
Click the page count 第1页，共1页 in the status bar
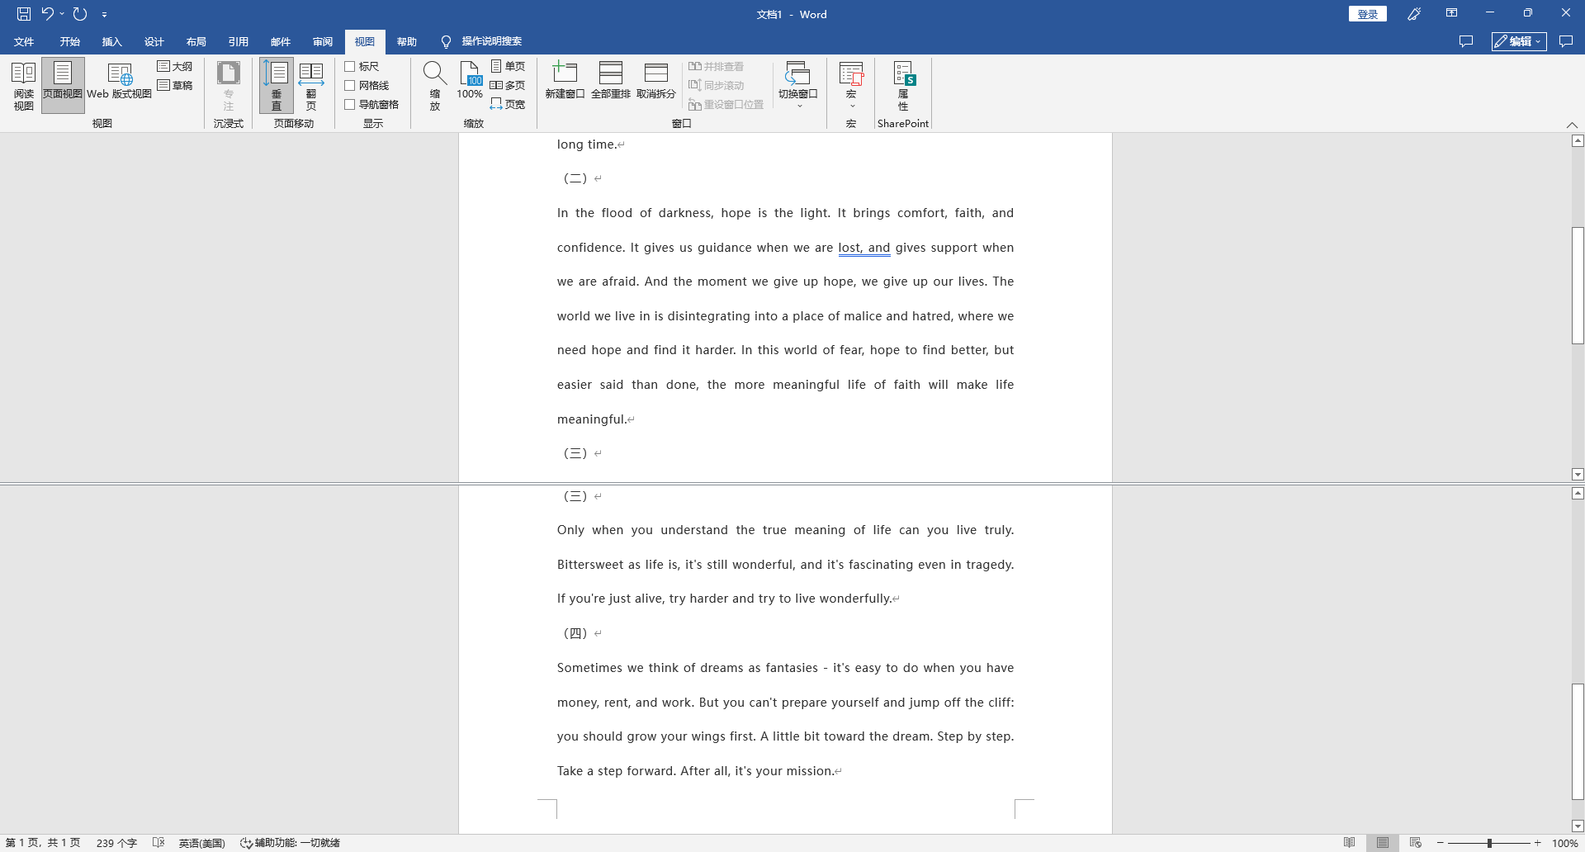[x=43, y=843]
